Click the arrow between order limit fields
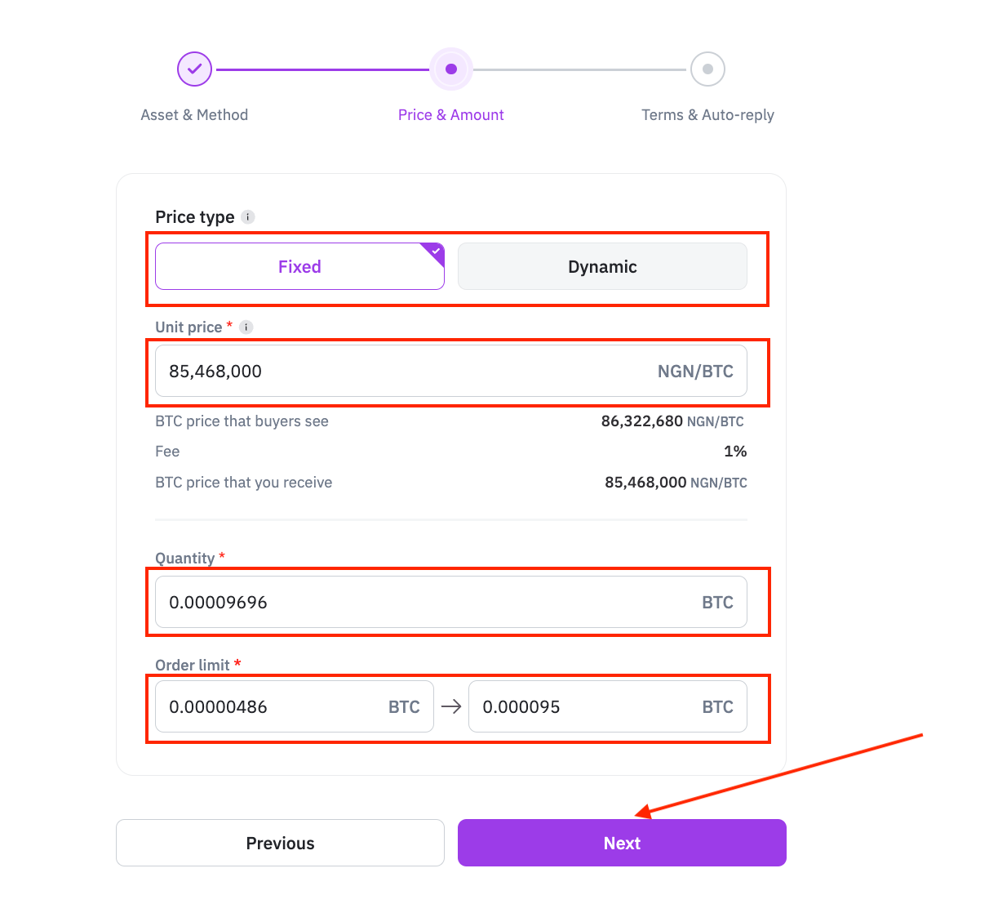The width and height of the screenshot is (989, 904). click(x=451, y=706)
